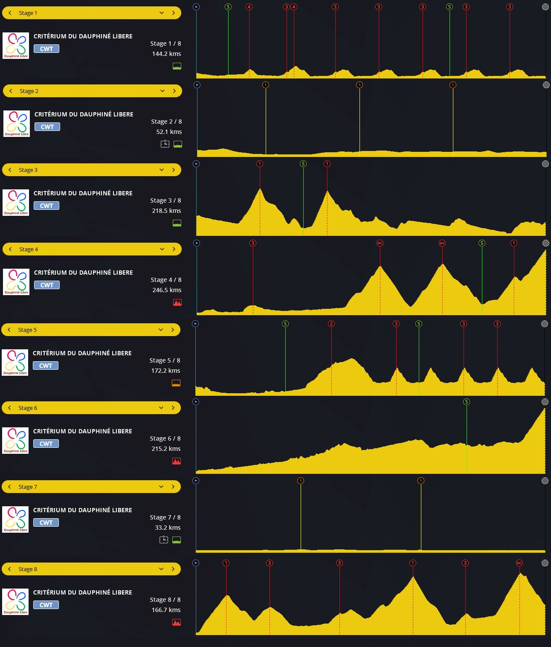
Task: Click the red mountain icon of Stage 6
Action: [x=177, y=461]
